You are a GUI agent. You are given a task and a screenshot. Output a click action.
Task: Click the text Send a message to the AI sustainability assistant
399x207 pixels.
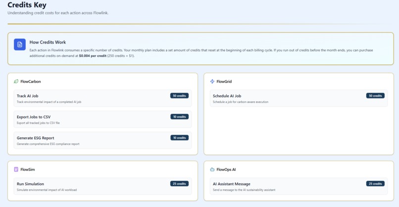point(244,190)
